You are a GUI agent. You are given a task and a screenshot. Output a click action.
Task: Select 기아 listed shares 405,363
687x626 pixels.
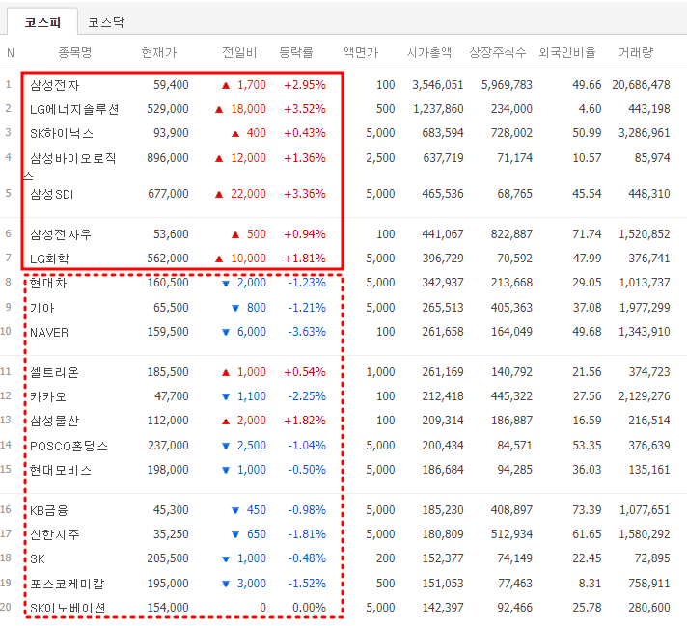[x=511, y=307]
